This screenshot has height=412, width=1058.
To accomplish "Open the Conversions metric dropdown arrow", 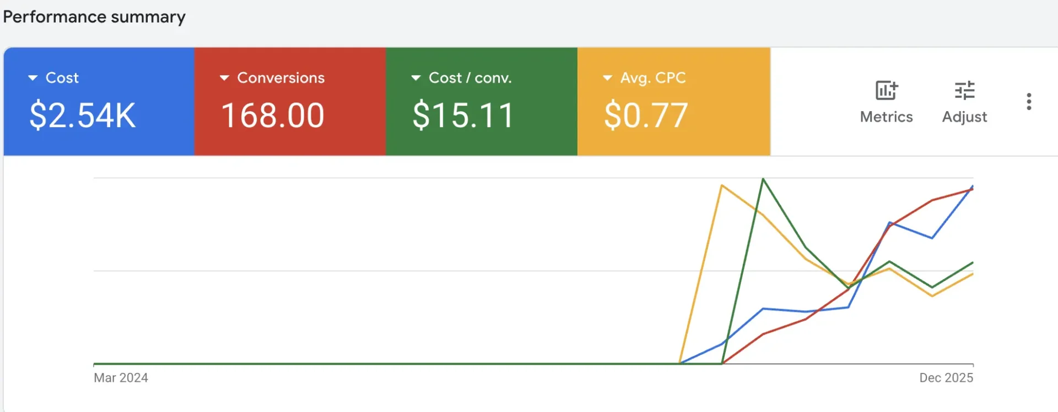I will 224,78.
